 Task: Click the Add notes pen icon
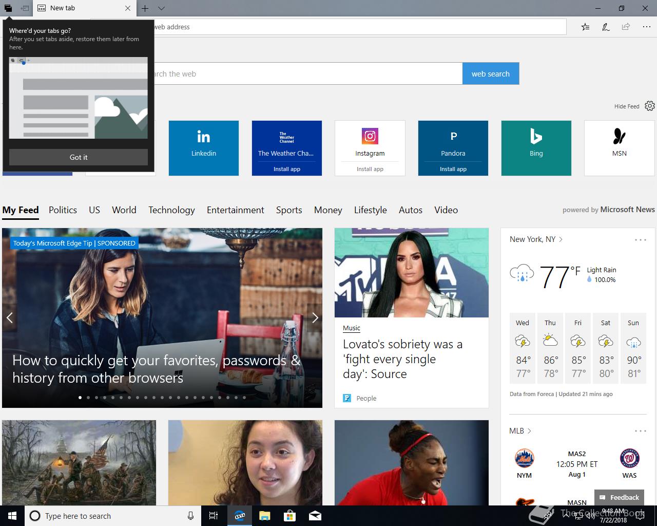[x=606, y=27]
